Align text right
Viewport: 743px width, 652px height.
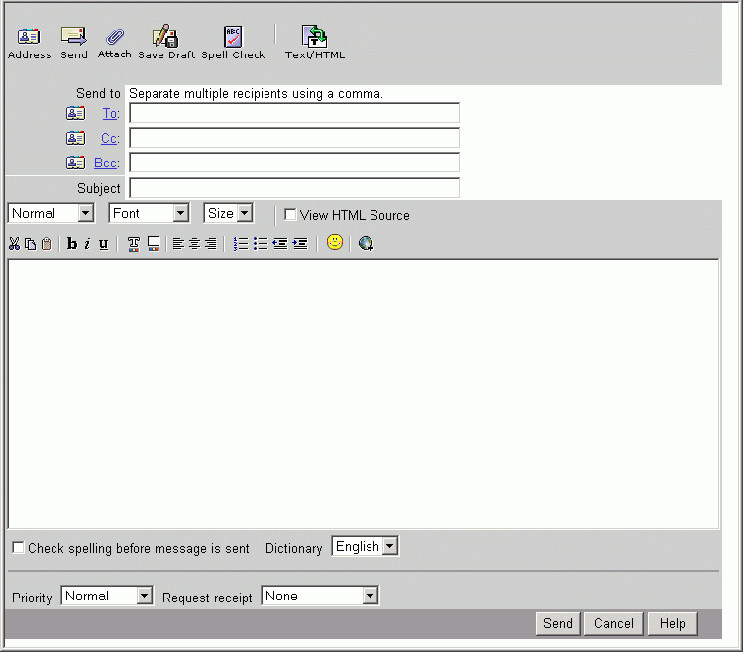210,244
